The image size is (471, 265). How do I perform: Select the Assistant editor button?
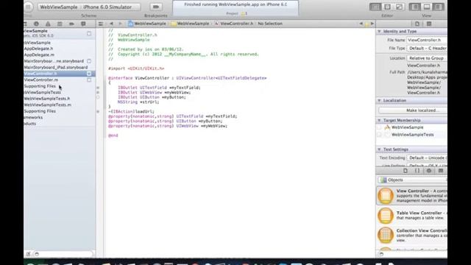tap(387, 7)
